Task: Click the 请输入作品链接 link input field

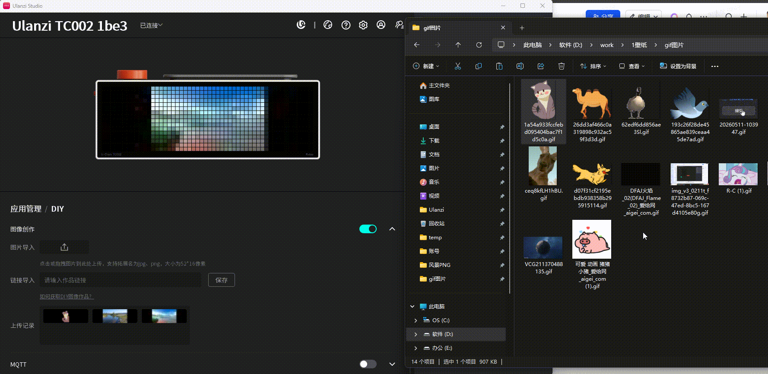Action: tap(121, 280)
